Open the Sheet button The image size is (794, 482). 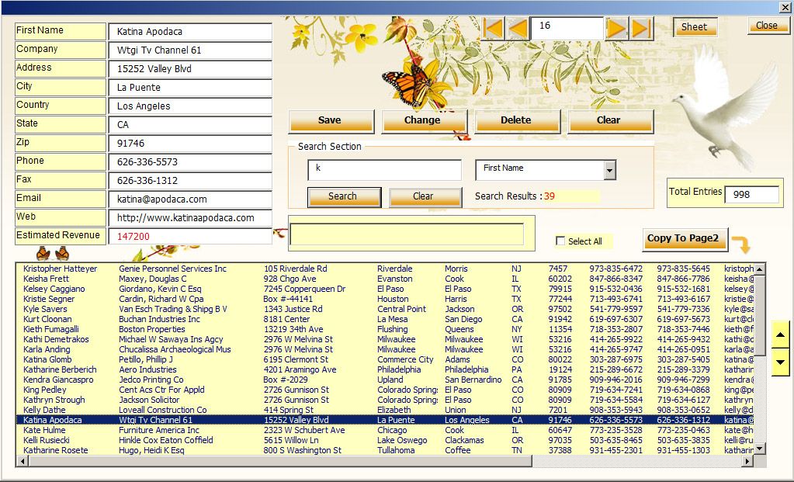pyautogui.click(x=695, y=27)
